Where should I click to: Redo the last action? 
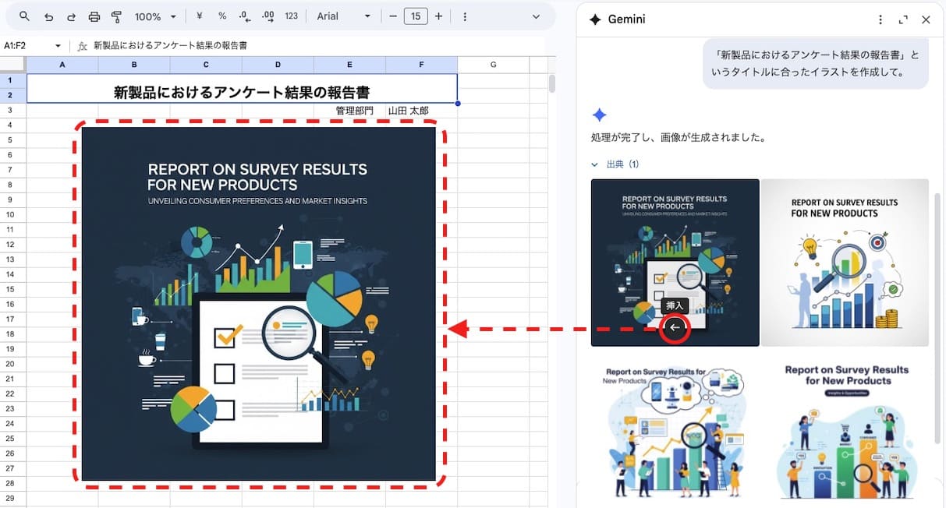72,16
